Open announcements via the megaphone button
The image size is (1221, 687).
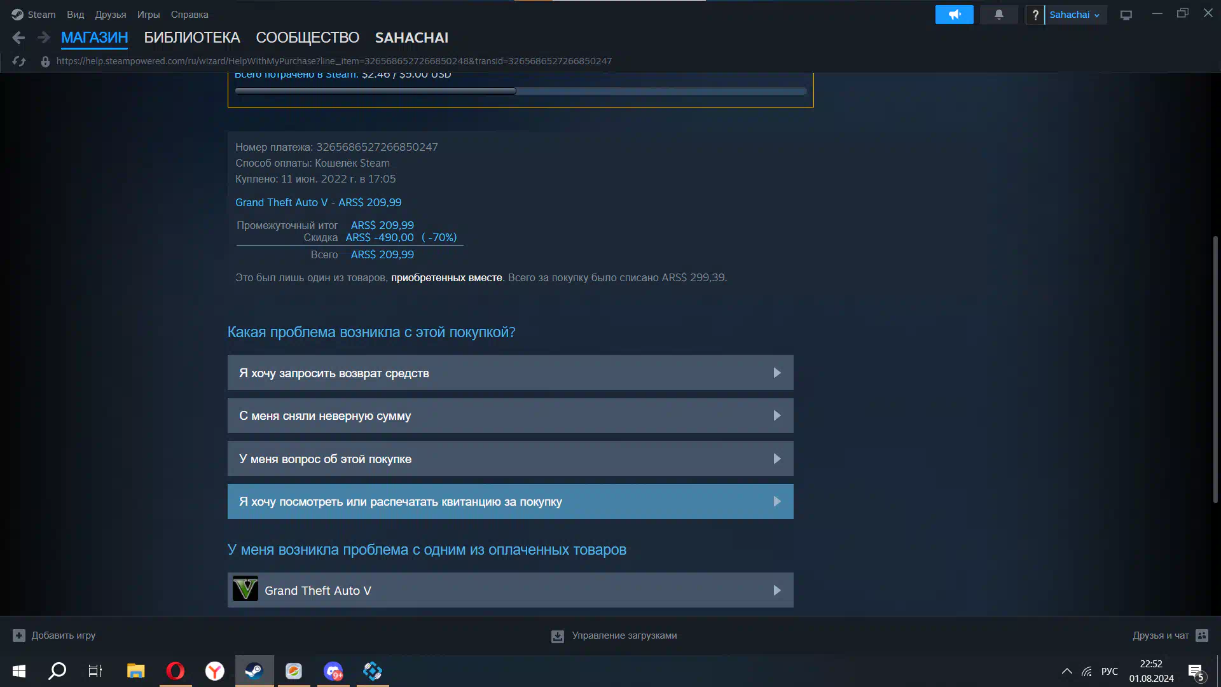tap(954, 15)
